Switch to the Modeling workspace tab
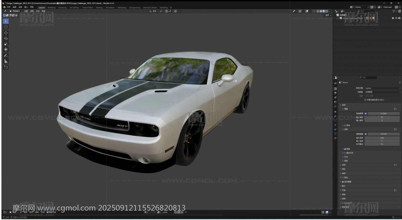This screenshot has width=402, height=220. click(x=52, y=8)
